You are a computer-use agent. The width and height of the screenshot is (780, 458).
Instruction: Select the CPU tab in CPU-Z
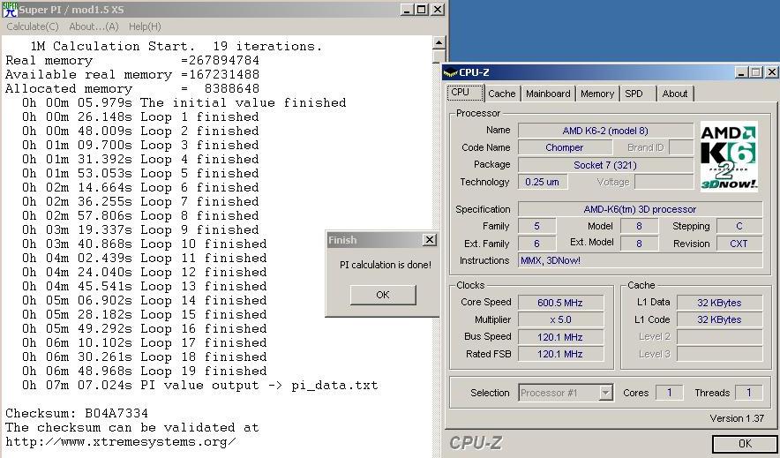pyautogui.click(x=465, y=93)
